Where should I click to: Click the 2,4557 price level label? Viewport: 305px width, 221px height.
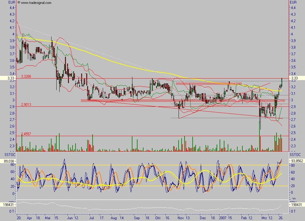pos(26,133)
